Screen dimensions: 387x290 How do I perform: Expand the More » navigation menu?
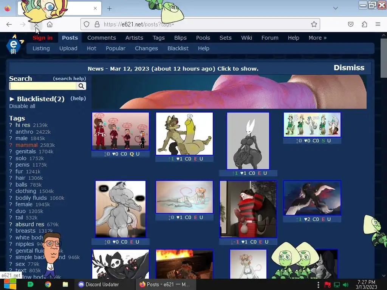317,38
